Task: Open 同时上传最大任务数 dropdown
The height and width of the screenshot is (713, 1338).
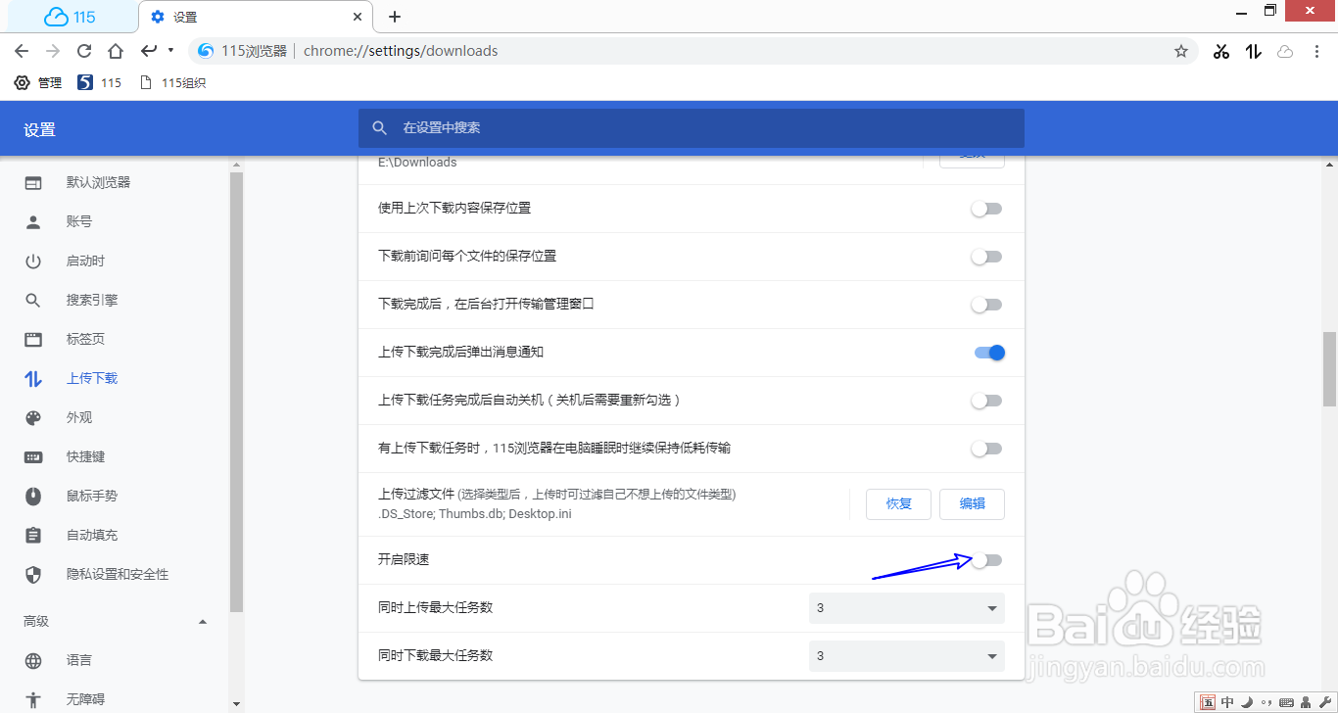Action: tap(905, 607)
